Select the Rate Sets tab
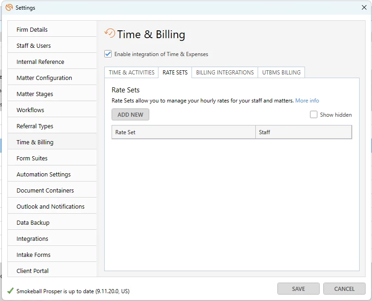Image resolution: width=372 pixels, height=301 pixels. (175, 73)
